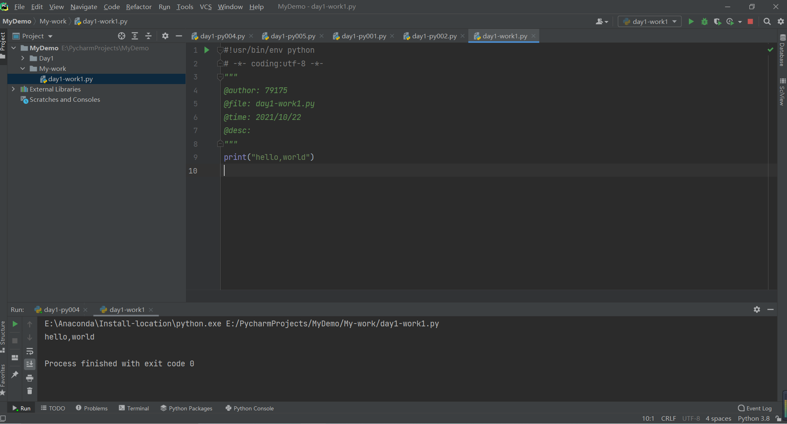Expand External Libraries node

pos(14,89)
